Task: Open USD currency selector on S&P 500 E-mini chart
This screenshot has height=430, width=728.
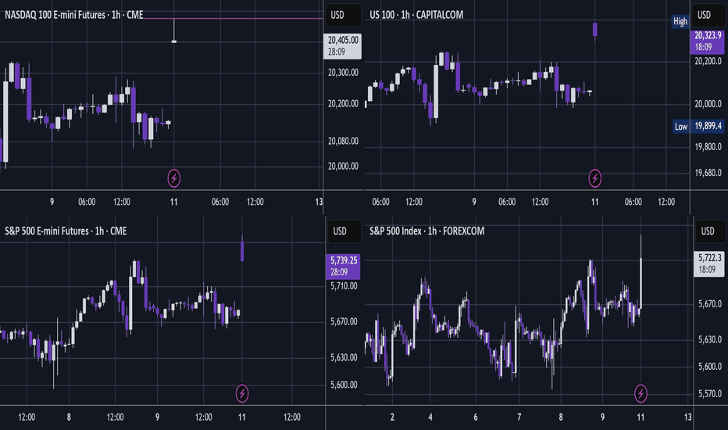Action: click(x=343, y=231)
